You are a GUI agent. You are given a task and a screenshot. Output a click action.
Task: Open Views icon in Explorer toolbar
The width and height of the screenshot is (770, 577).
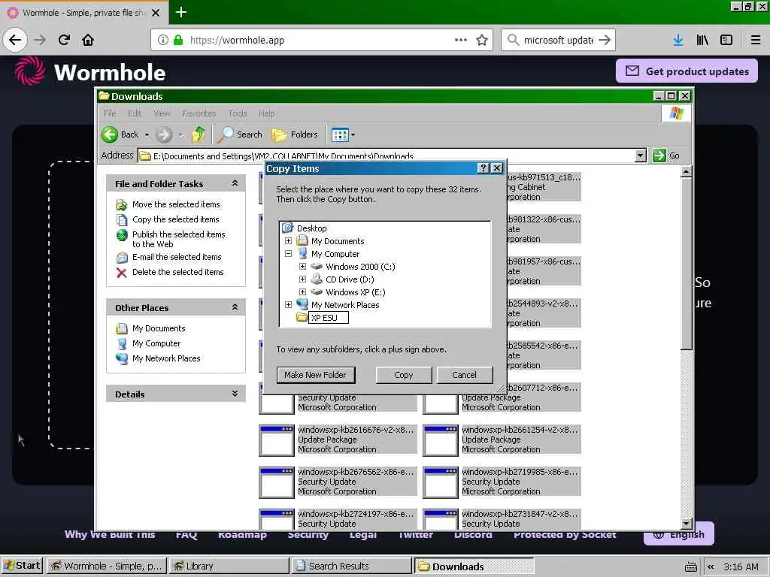[x=340, y=134]
